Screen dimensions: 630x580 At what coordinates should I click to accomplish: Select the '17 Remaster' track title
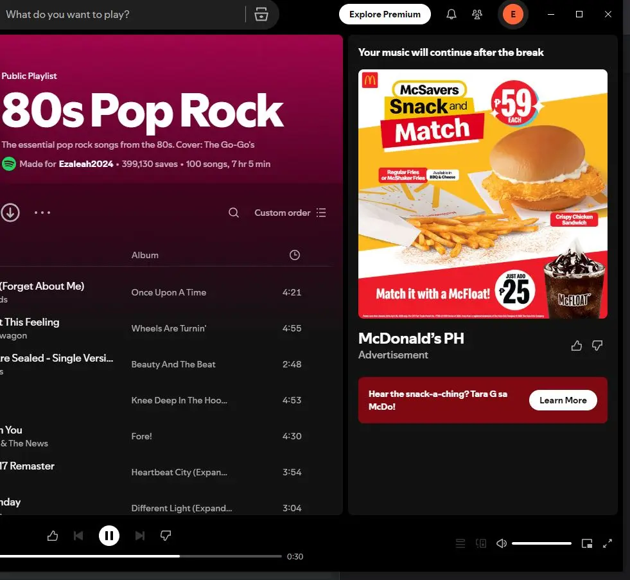pos(28,466)
